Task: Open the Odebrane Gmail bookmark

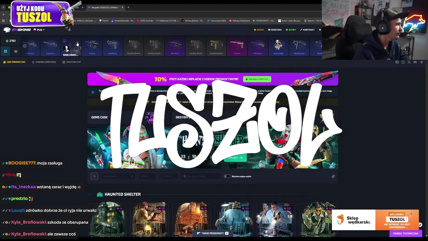Action: [x=167, y=21]
